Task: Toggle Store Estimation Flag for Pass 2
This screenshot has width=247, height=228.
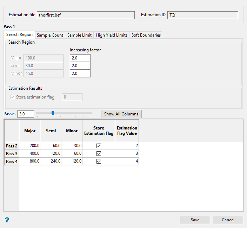Action: point(99,146)
